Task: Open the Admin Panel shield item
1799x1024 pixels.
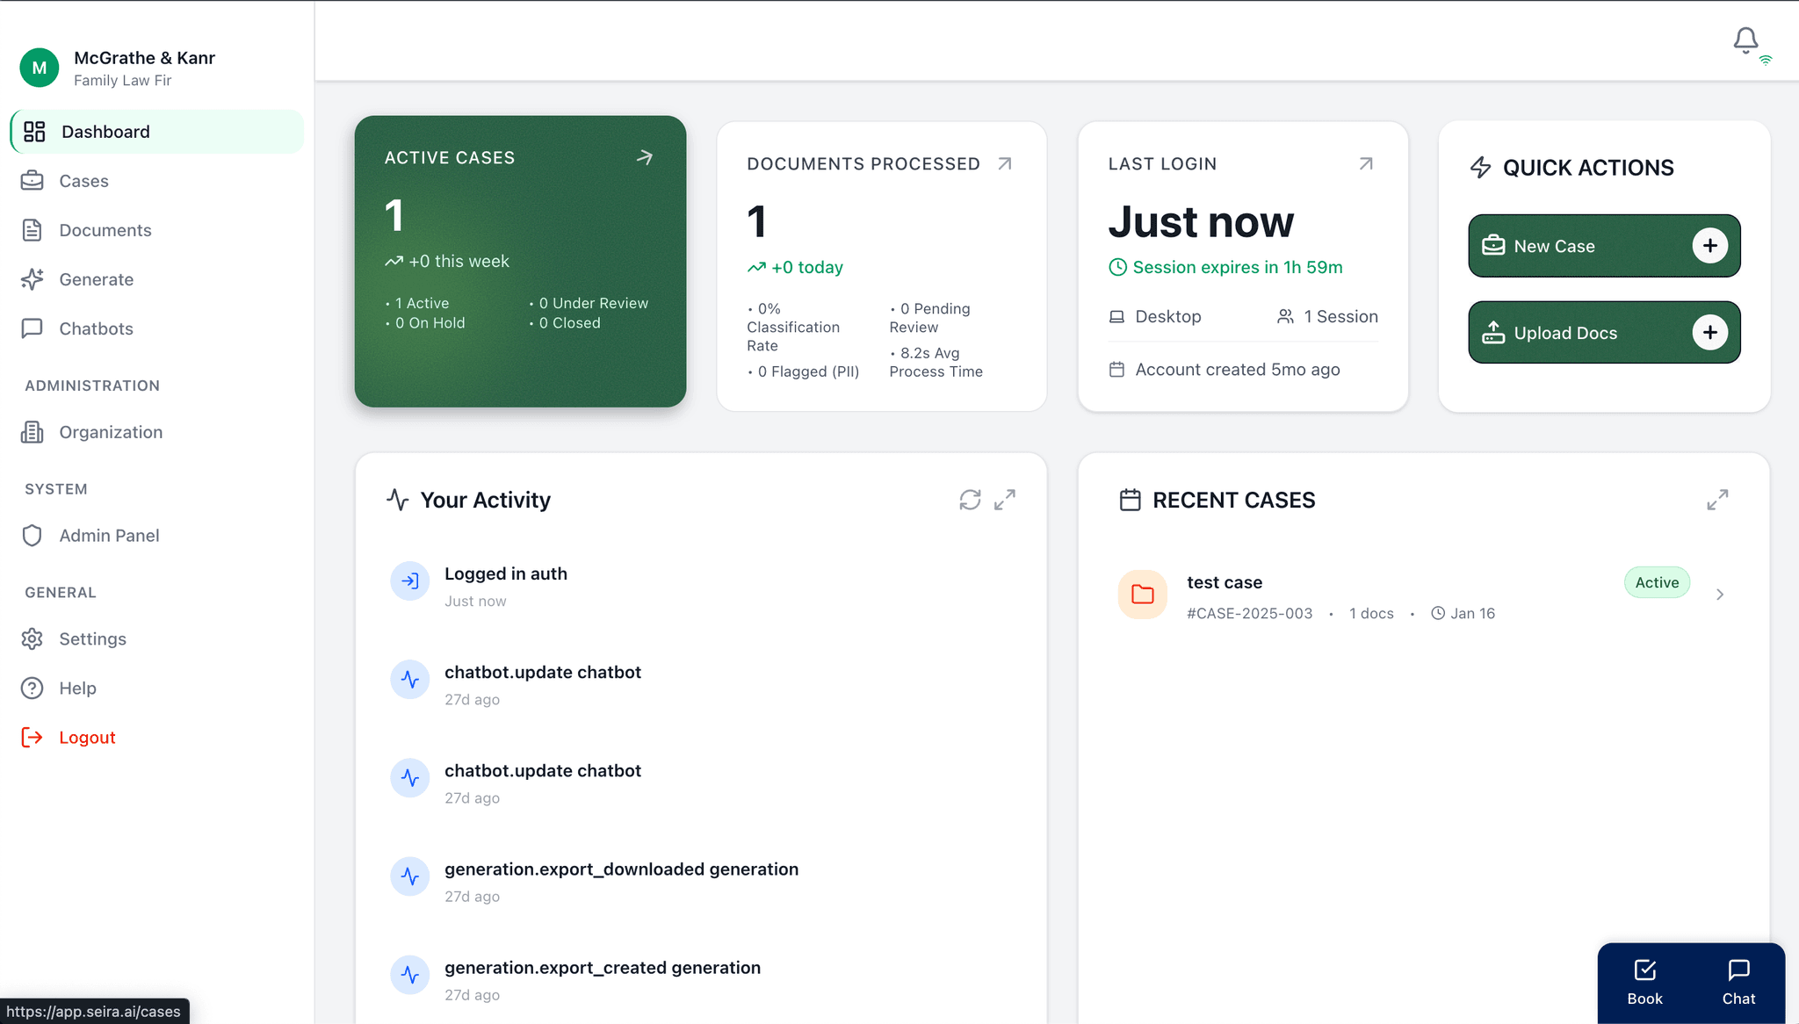Action: click(109, 536)
